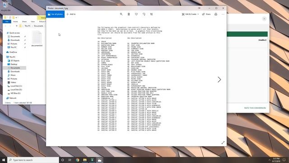The image size is (289, 163).
Task: Click the Manage contextual tab in File Explorer
Action: [x=42, y=18]
